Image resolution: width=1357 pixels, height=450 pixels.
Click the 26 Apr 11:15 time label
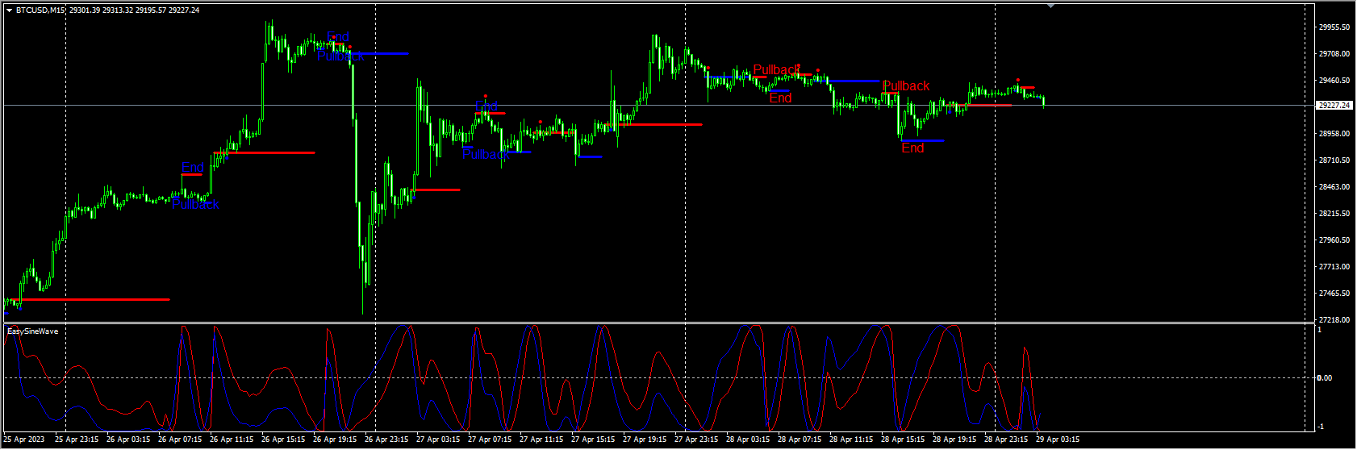[x=232, y=440]
